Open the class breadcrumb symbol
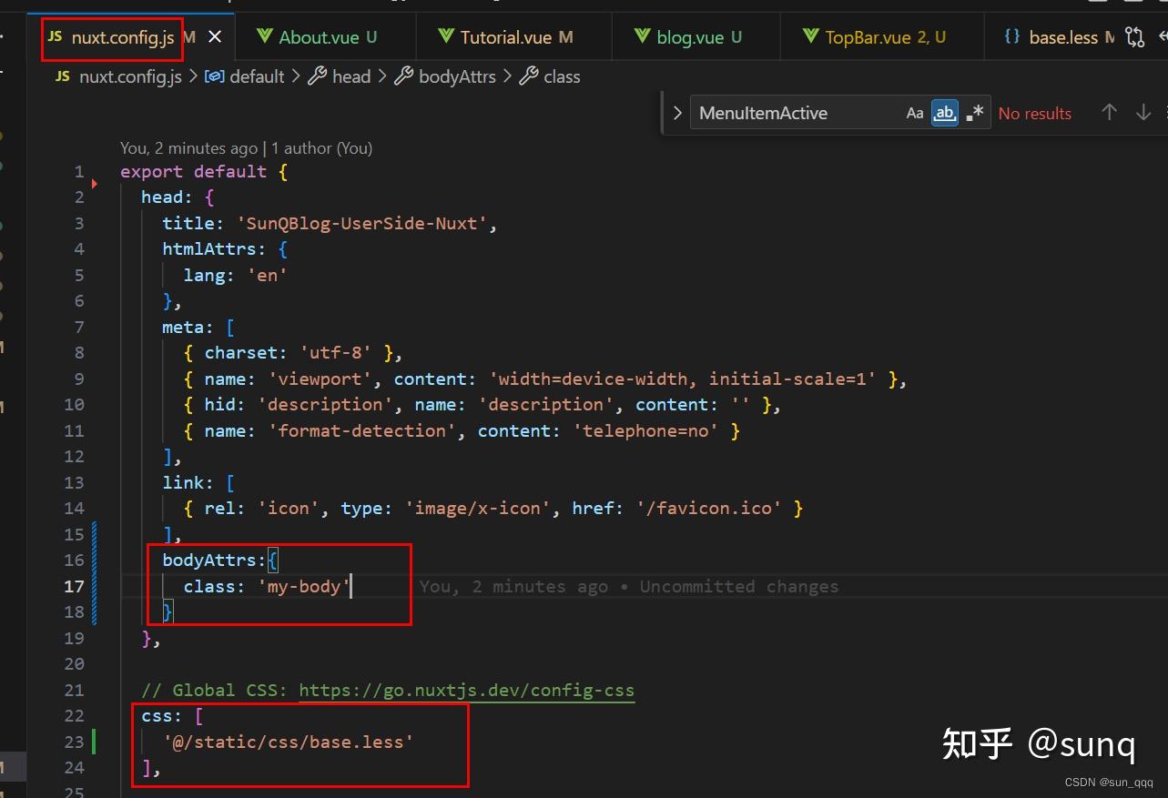The height and width of the screenshot is (798, 1168). tap(550, 76)
